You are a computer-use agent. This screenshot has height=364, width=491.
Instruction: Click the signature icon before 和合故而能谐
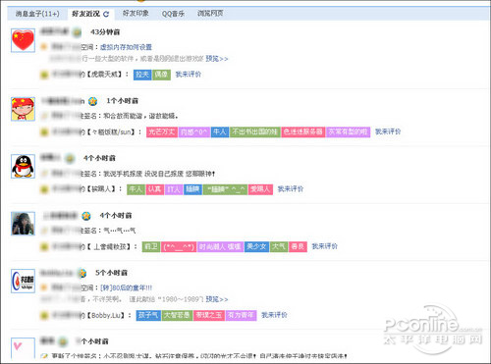(44, 116)
